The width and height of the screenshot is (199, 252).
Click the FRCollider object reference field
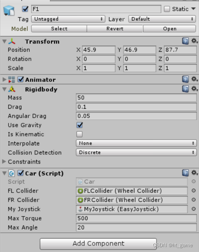click(x=132, y=200)
